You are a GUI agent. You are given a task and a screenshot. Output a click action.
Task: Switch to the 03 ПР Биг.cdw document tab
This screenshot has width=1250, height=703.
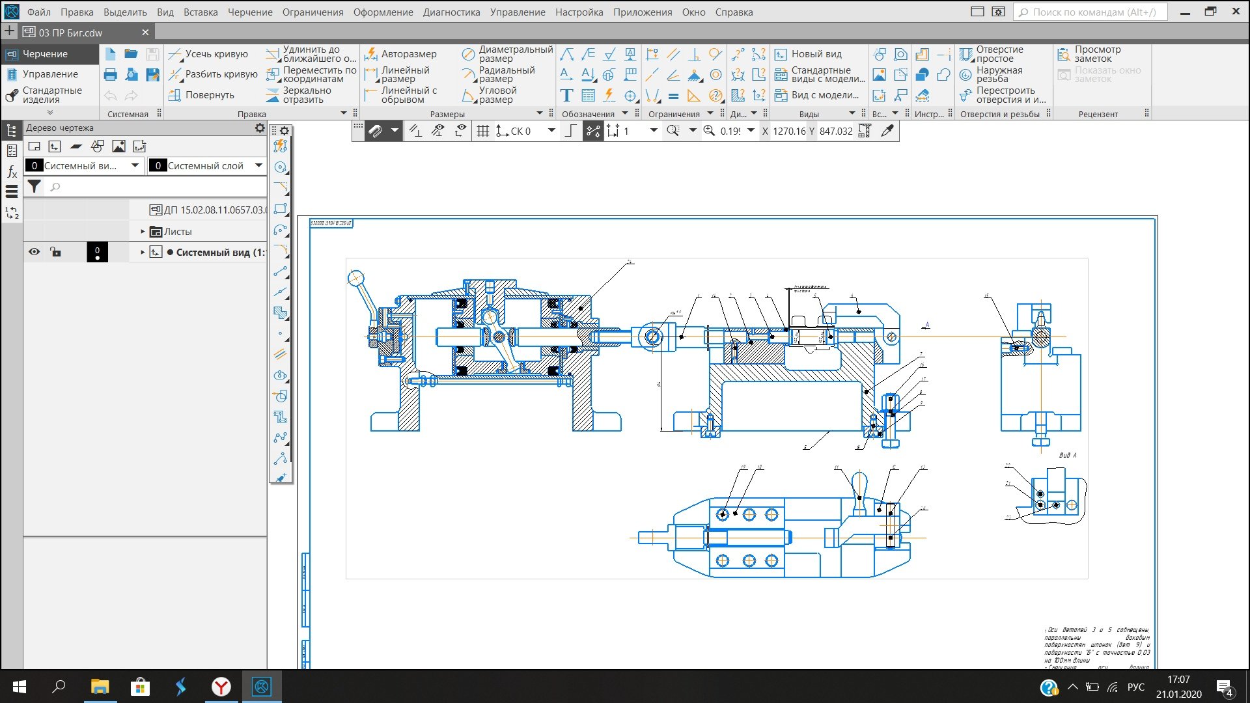point(70,33)
